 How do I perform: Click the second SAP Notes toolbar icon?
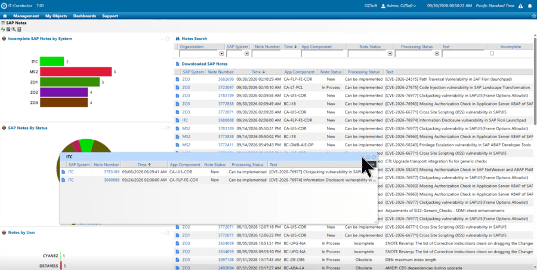click(x=8, y=29)
